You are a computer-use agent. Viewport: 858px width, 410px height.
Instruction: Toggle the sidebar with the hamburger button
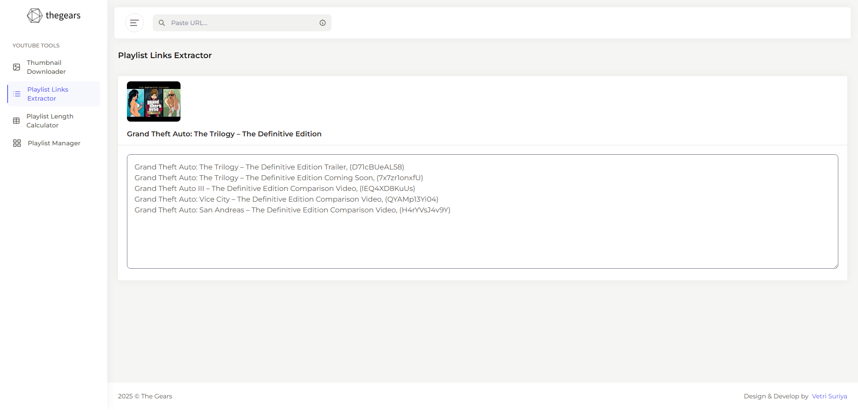coord(134,23)
